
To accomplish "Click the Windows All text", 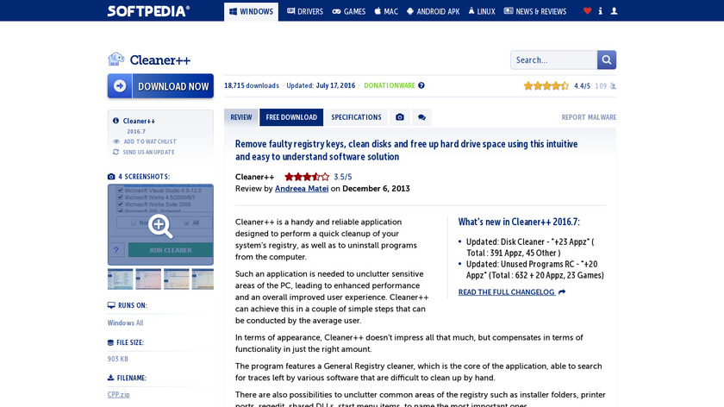I will (x=126, y=322).
